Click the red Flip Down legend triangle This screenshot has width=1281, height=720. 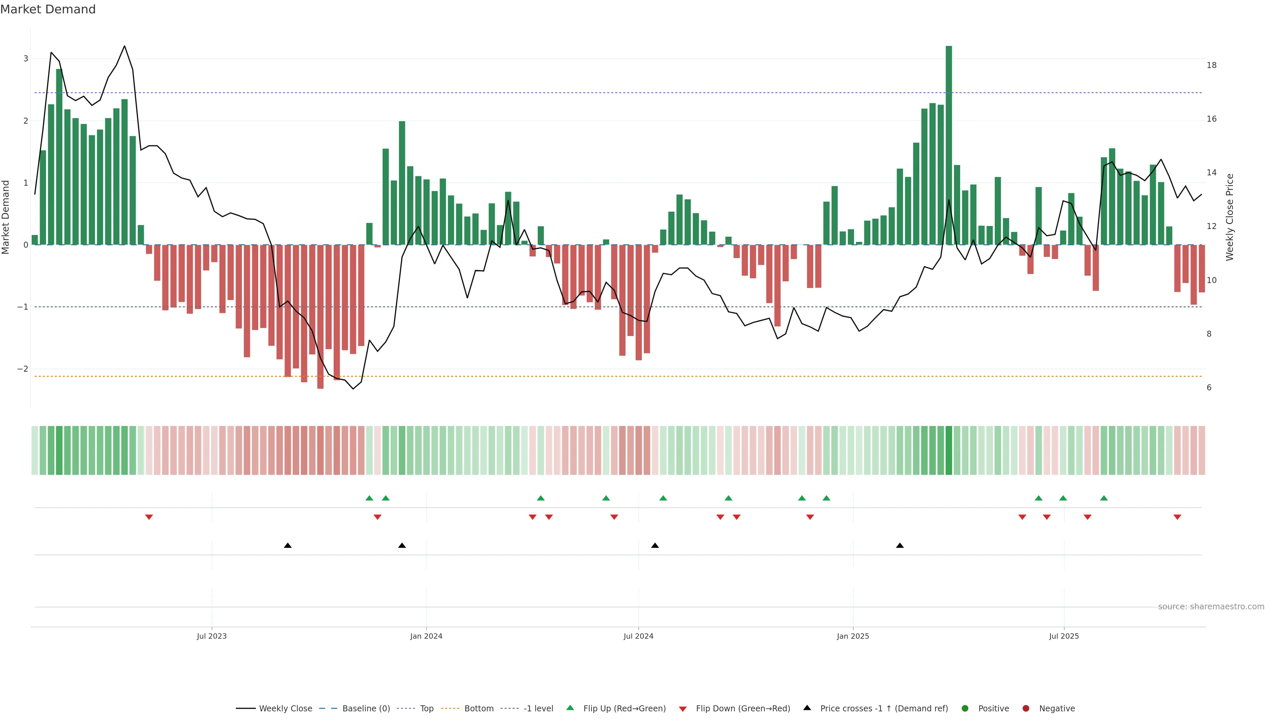coord(683,709)
